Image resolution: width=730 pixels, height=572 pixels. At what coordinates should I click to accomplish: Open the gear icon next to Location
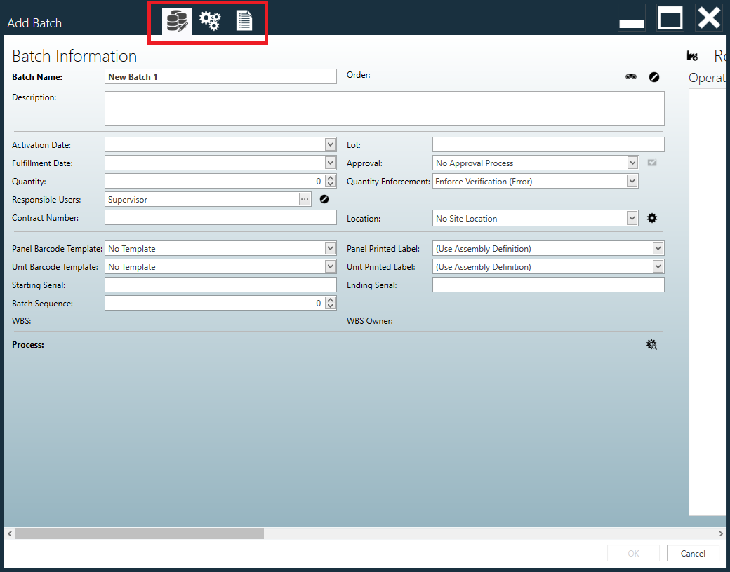tap(652, 218)
